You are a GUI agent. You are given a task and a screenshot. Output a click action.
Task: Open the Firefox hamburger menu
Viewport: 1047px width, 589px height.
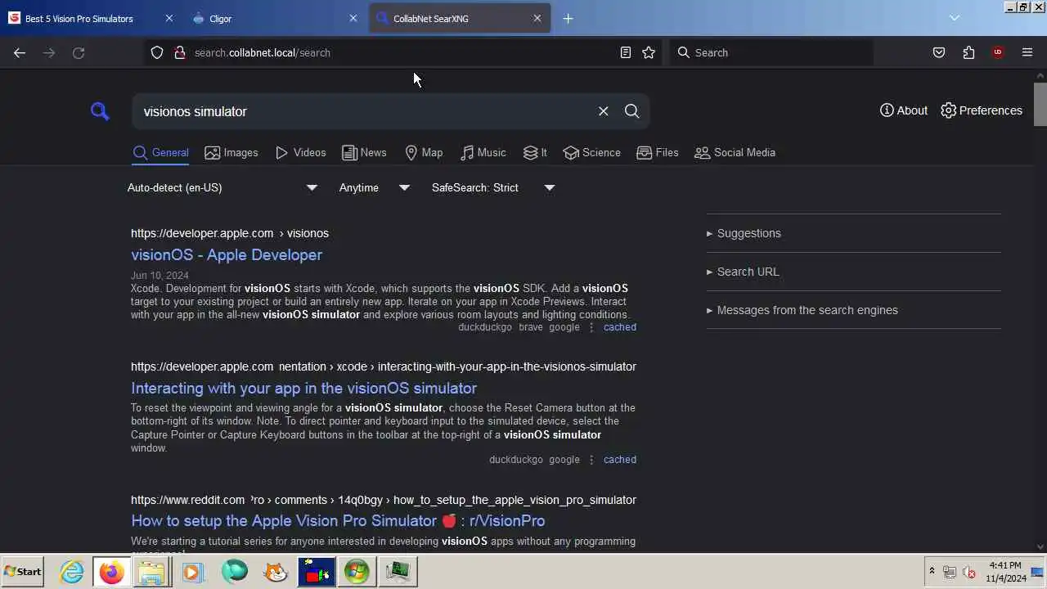(1027, 52)
